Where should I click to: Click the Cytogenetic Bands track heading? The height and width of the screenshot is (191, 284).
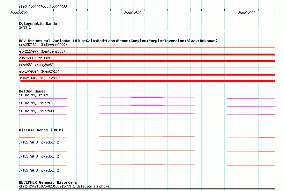[38, 24]
